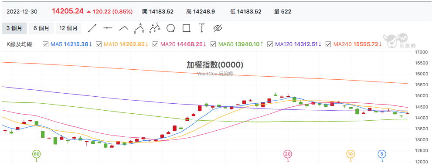The image size is (432, 166).
Task: Click the 14000 y-axis label
Action: point(422,118)
